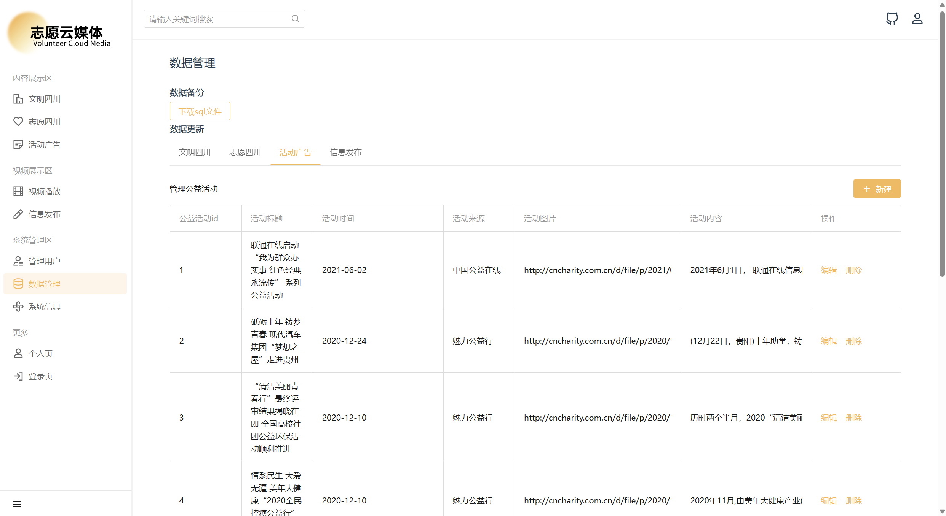Open 志愿四川 heart item in sidebar

pyautogui.click(x=44, y=122)
